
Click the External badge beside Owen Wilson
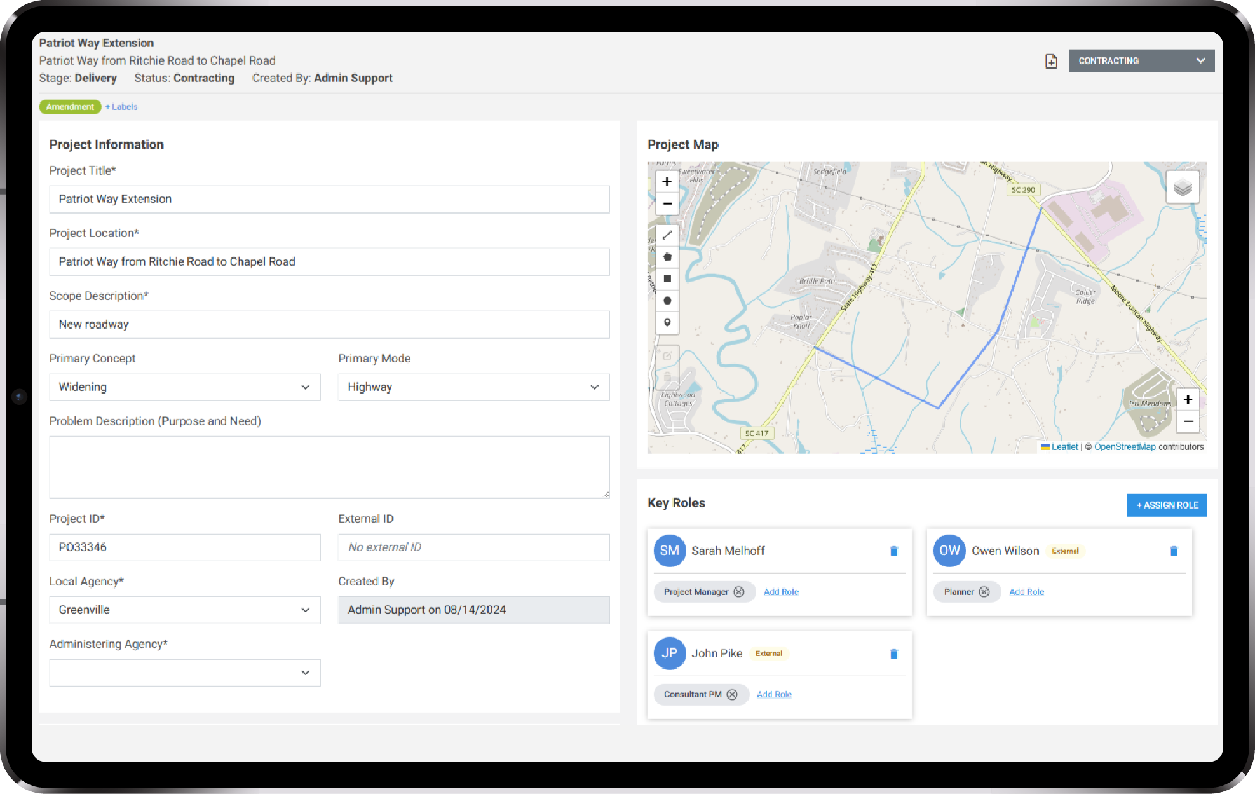pyautogui.click(x=1065, y=551)
